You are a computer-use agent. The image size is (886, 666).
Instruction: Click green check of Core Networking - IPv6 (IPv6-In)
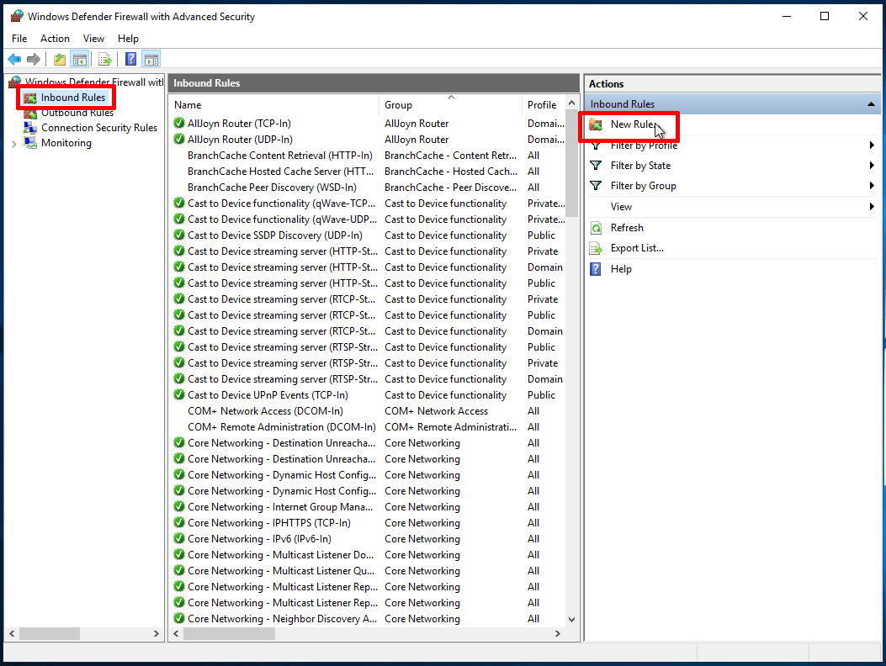(179, 539)
